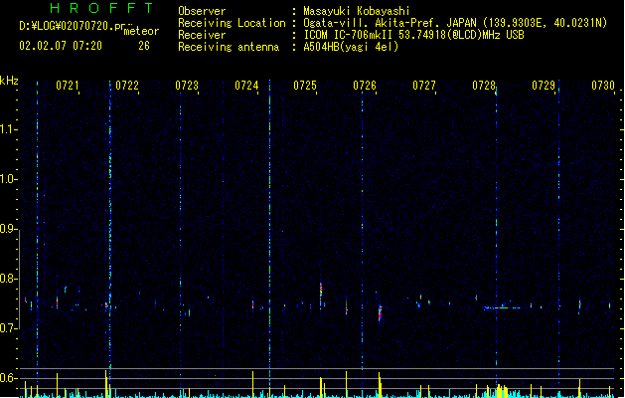Click the 0723 time marker
Screen dimensions: 625x398
pyautogui.click(x=187, y=86)
